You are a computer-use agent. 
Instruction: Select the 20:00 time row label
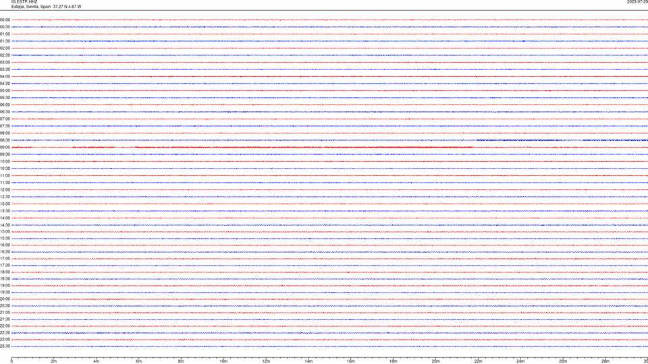tap(5, 299)
